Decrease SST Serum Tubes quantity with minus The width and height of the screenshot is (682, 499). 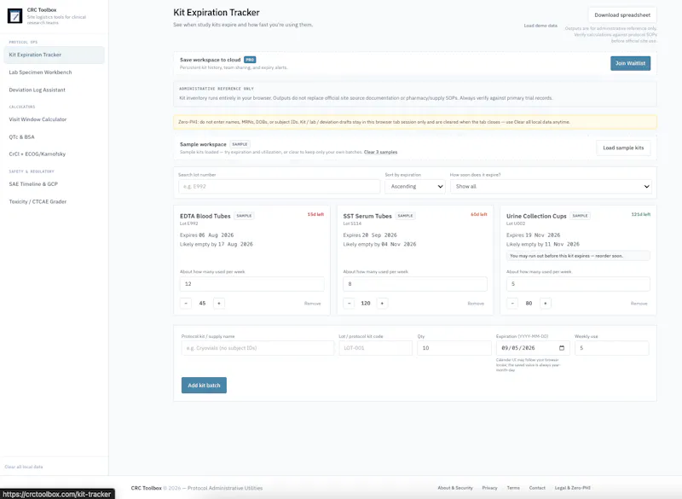coord(349,303)
